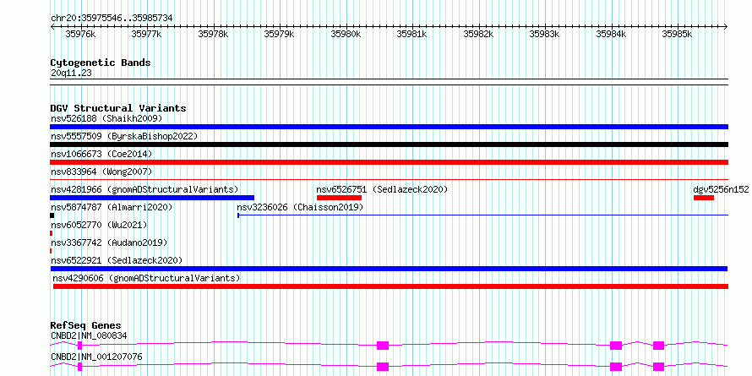Click the nsv3367742 (Audano2019) red marker
The image size is (752, 376).
pyautogui.click(x=51, y=251)
